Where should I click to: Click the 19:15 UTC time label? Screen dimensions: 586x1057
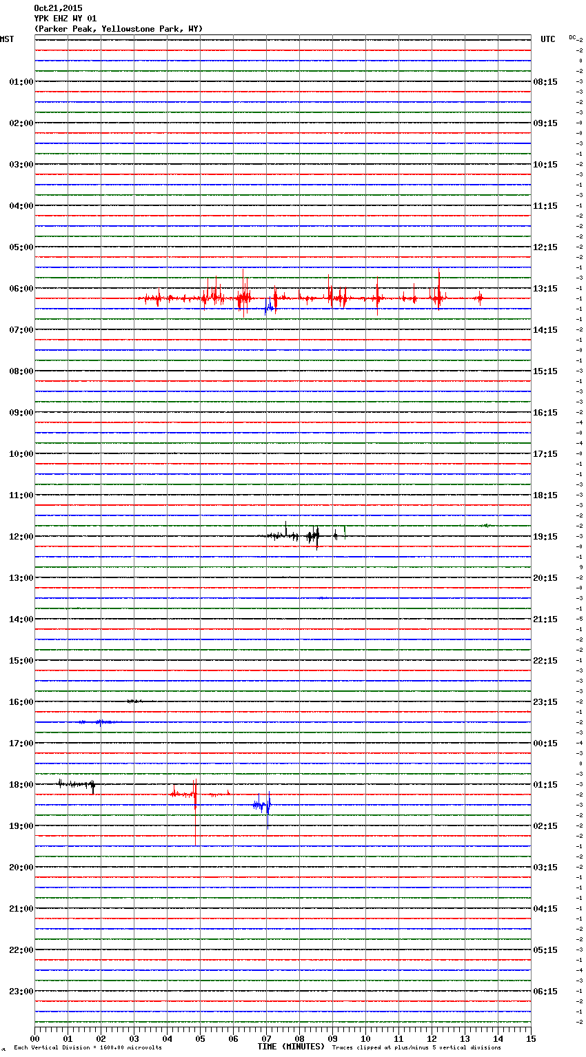point(545,537)
